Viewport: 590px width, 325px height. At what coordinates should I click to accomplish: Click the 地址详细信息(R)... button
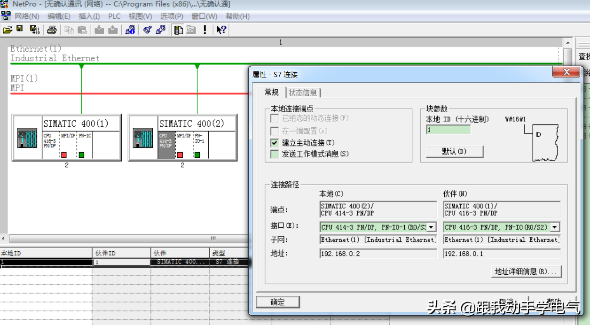coord(526,271)
